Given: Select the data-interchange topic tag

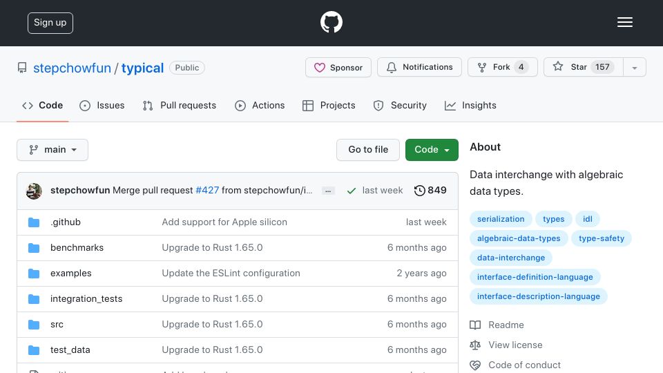Looking at the screenshot, I should [511, 258].
